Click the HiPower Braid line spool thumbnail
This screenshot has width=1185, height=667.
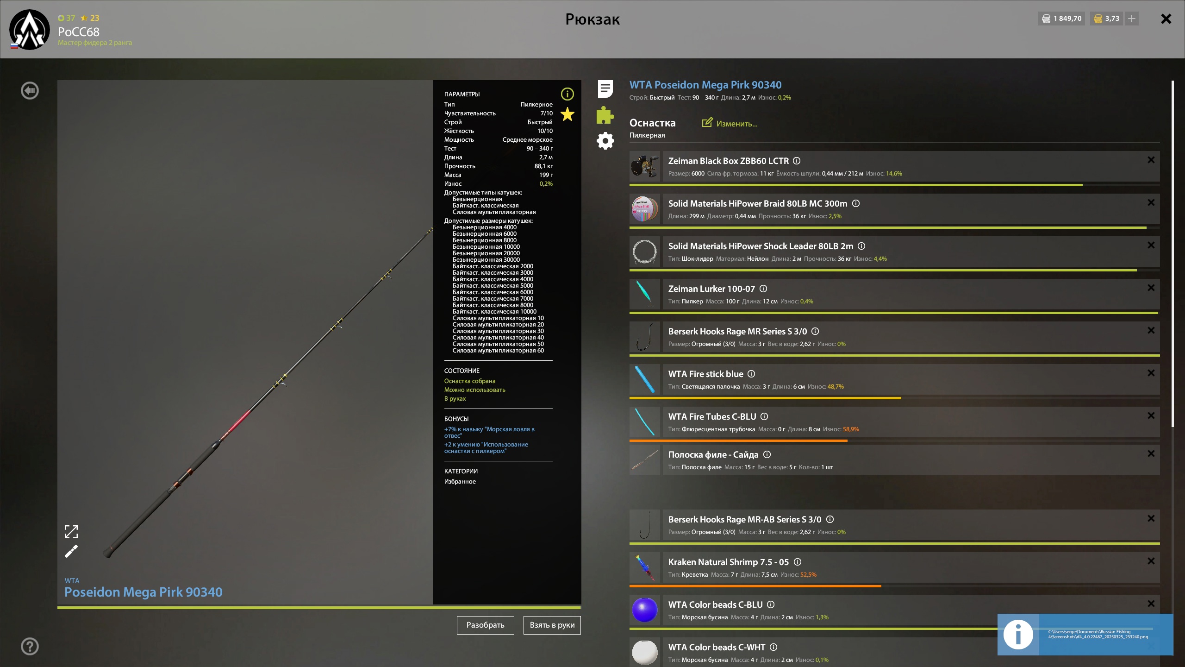pos(645,209)
